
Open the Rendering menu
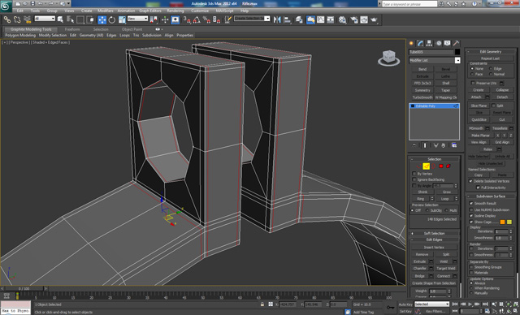click(x=175, y=11)
